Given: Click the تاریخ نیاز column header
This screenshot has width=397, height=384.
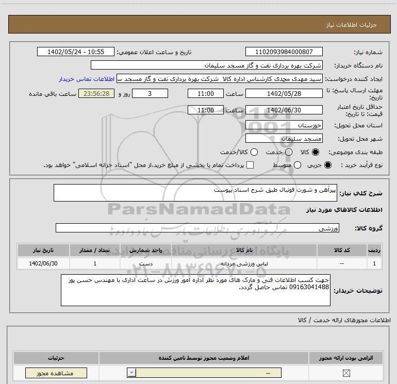Looking at the screenshot, I should 43,250.
